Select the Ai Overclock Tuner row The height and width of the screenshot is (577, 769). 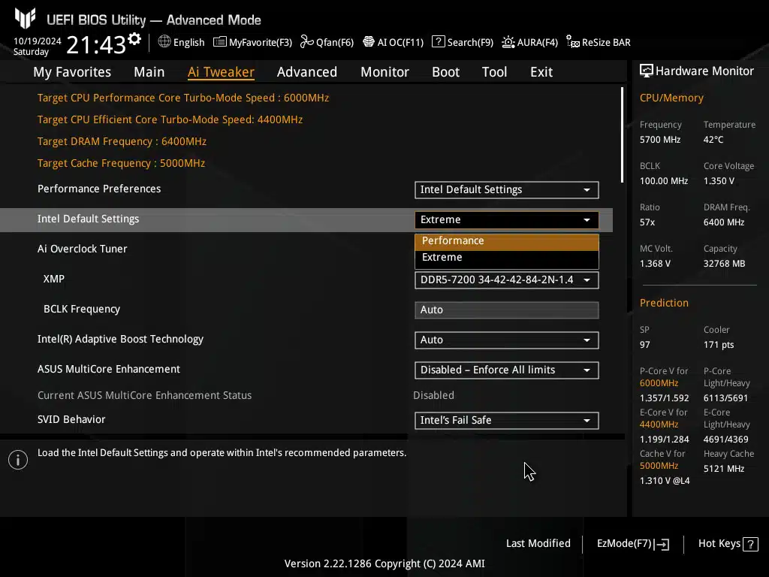pyautogui.click(x=83, y=249)
